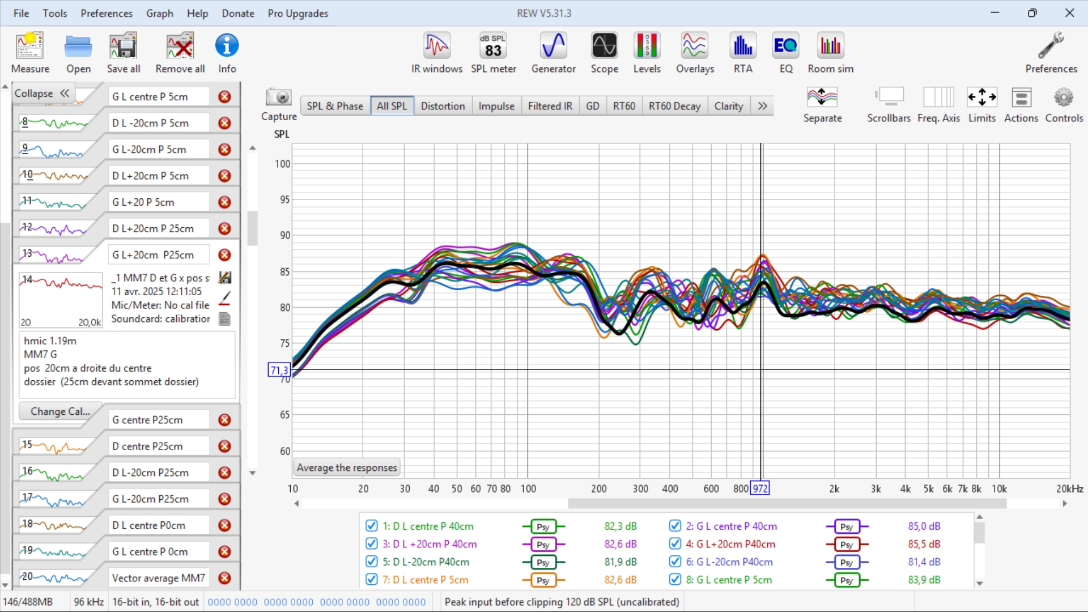Open smoothing dropdown for trace 7
This screenshot has height=612, width=1088.
(543, 580)
